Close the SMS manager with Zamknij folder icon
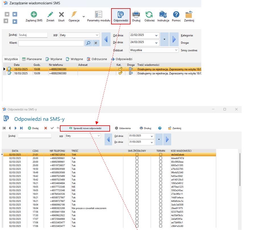 pyautogui.click(x=189, y=17)
